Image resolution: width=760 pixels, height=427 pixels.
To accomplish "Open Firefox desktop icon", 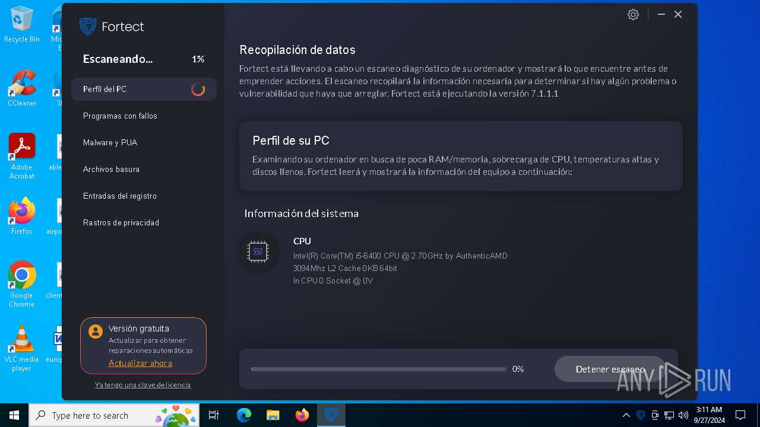I will (22, 216).
